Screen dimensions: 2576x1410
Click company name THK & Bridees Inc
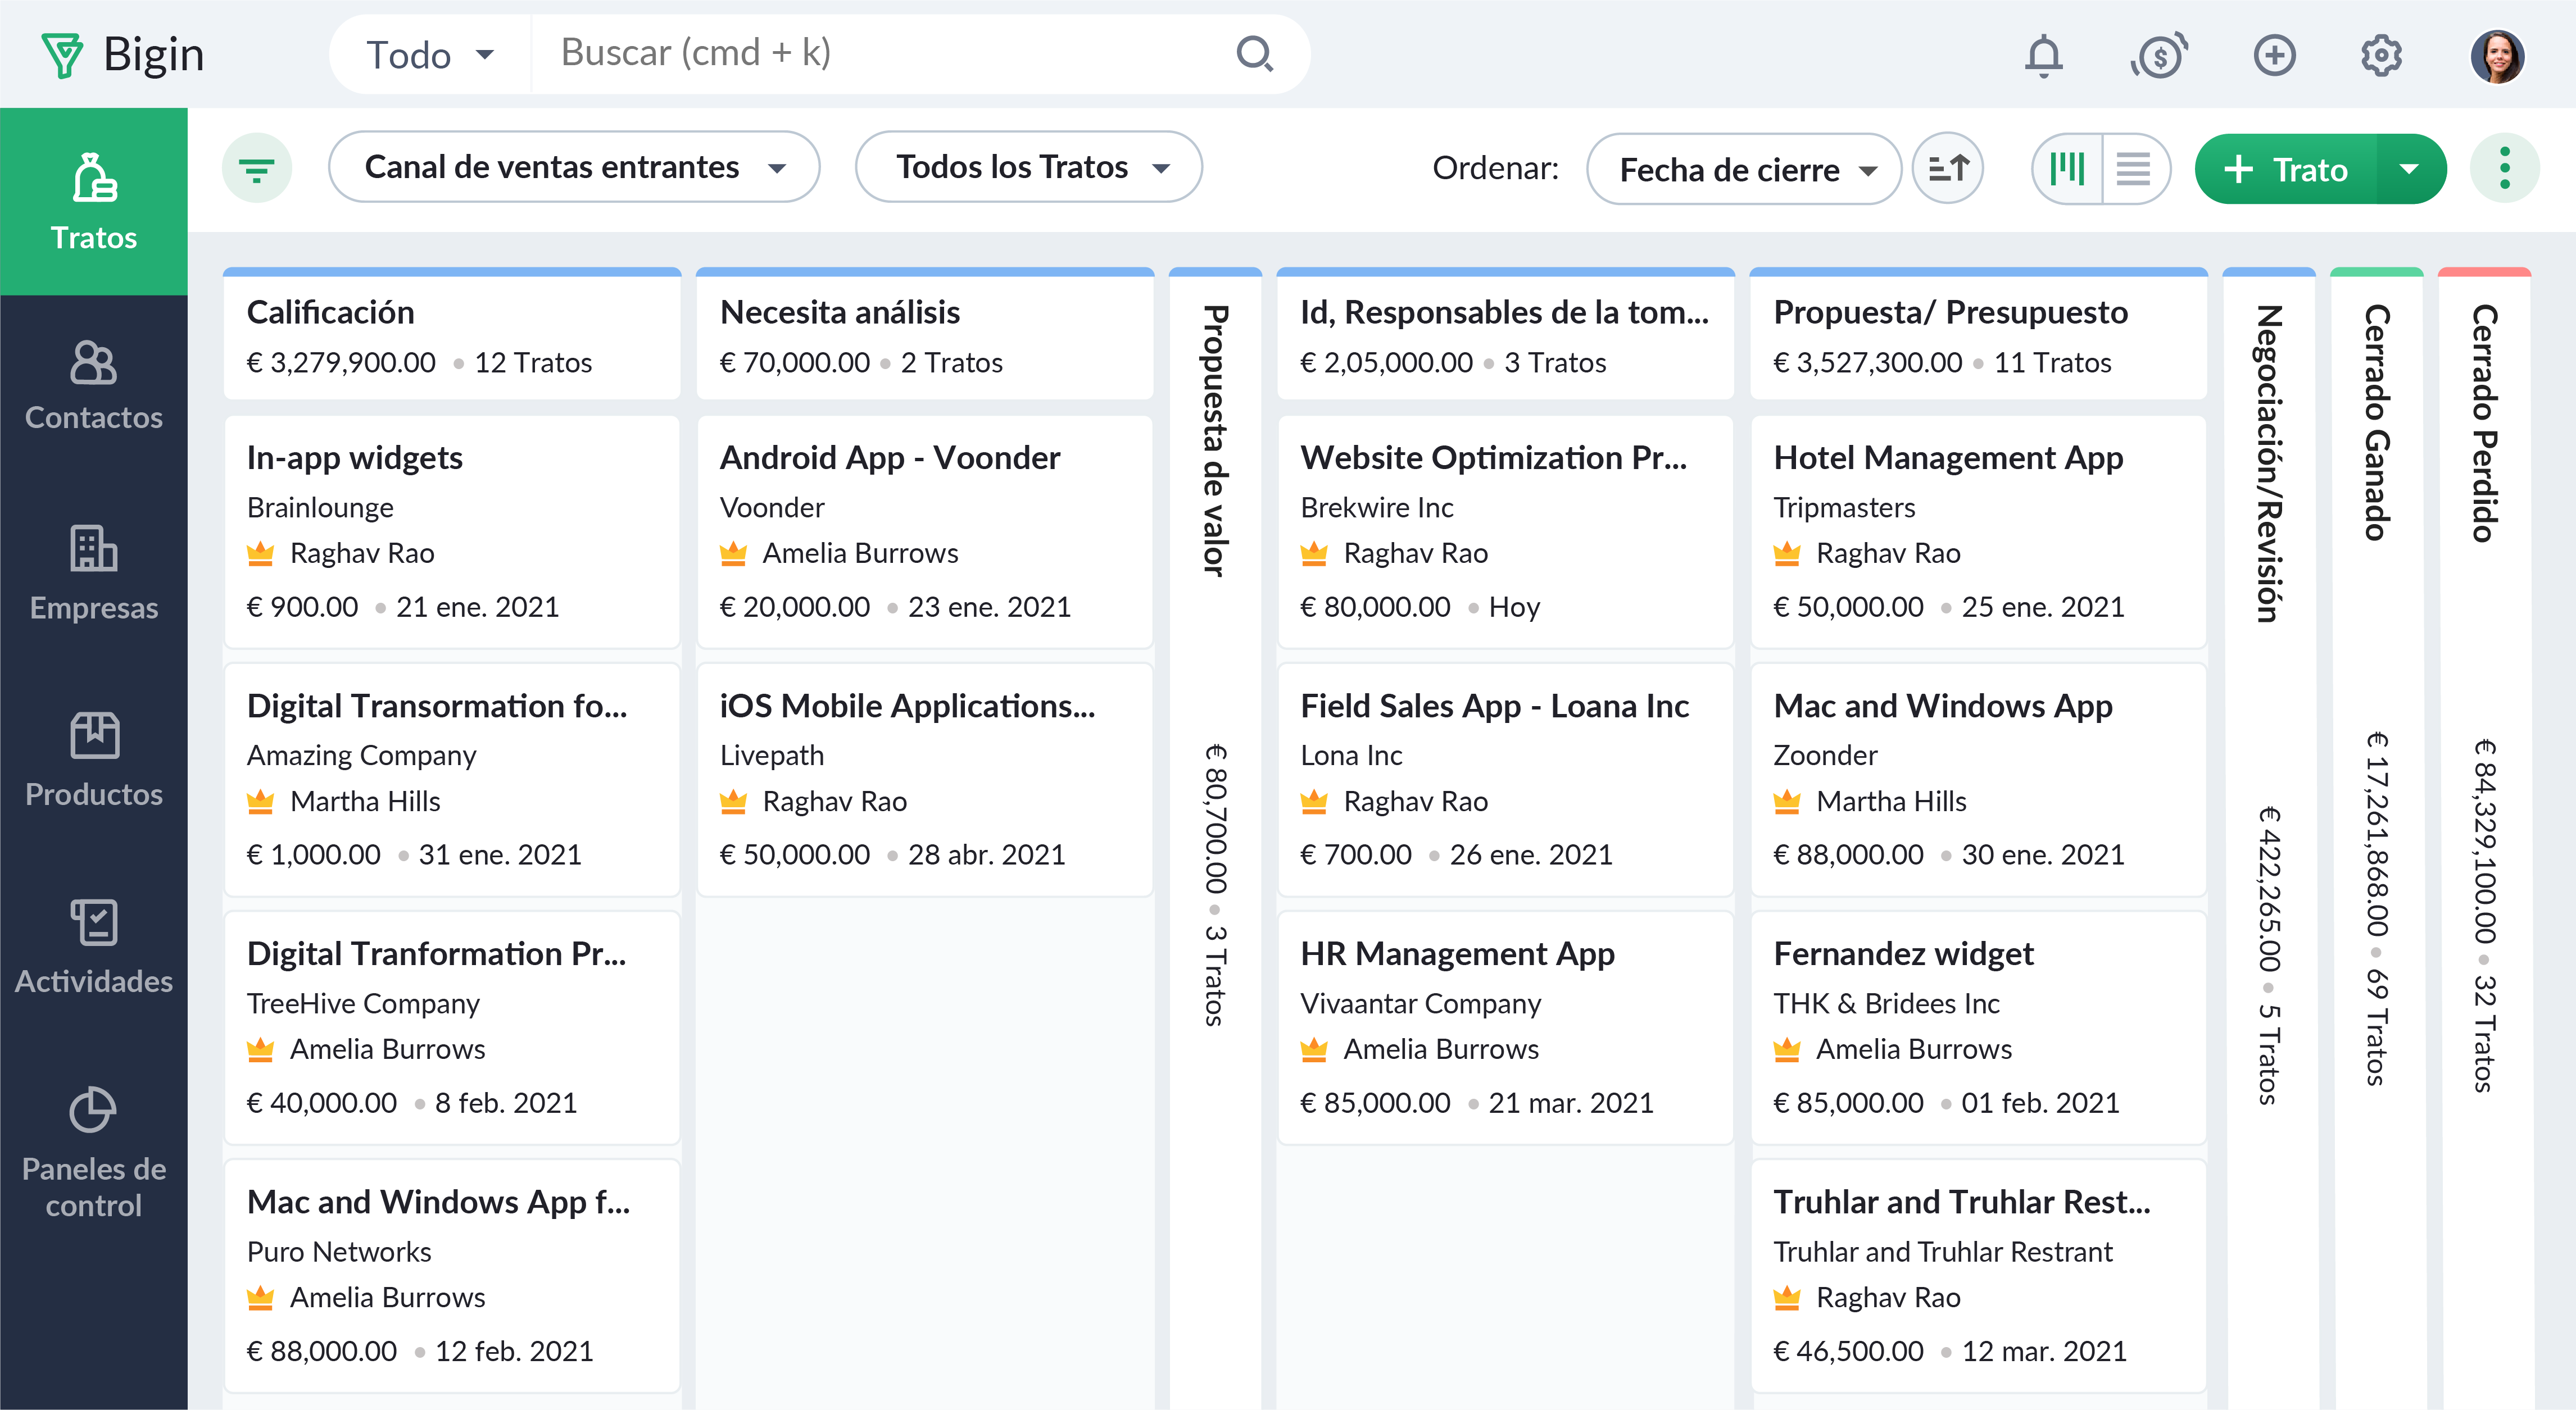[x=1886, y=1003]
